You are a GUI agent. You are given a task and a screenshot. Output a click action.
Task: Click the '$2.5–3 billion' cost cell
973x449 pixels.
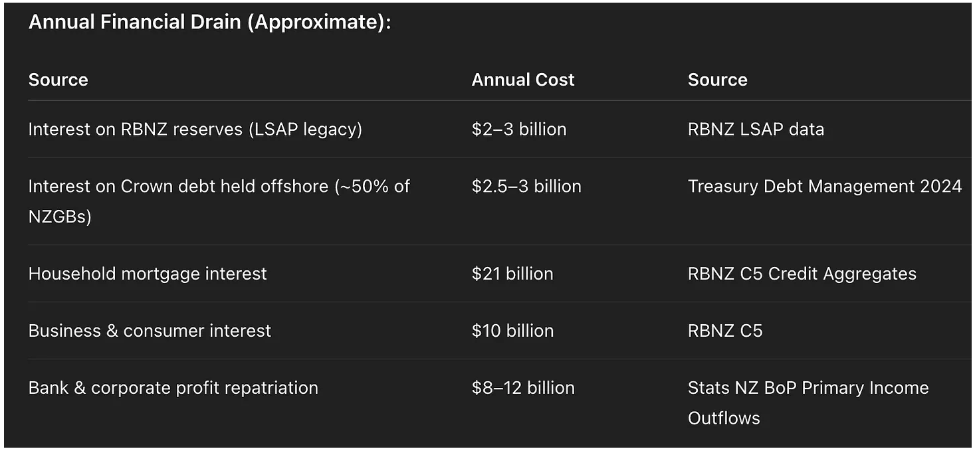(x=526, y=187)
